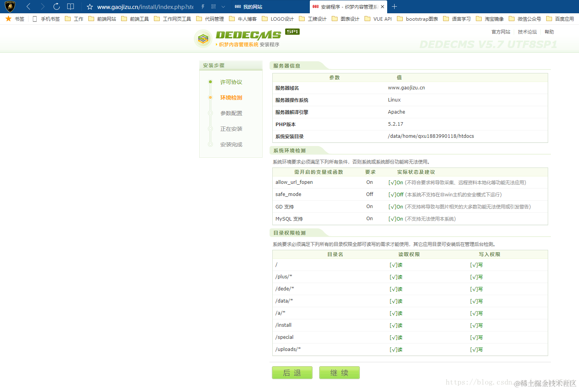Select the 安装完成 install step
This screenshot has width=579, height=390.
[x=231, y=144]
